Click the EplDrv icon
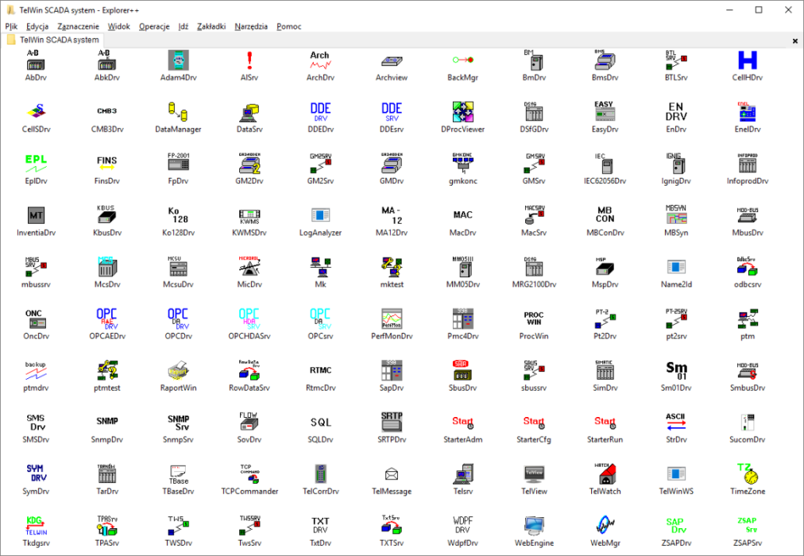Image resolution: width=804 pixels, height=556 pixels. pos(36,164)
